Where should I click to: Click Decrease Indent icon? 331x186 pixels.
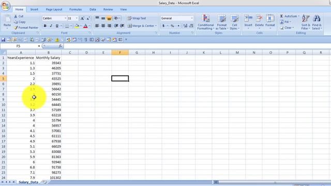tap(116, 26)
